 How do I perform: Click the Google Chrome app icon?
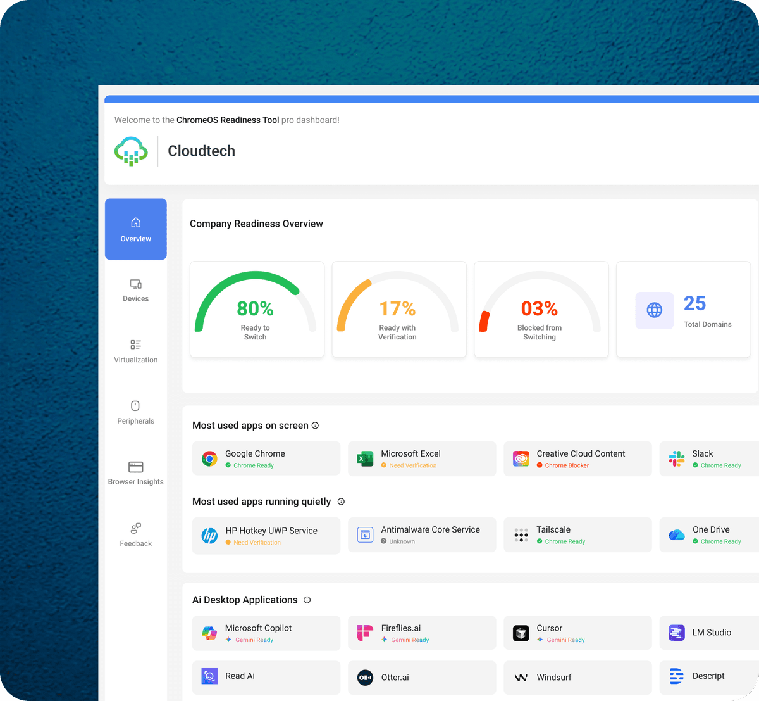pos(209,459)
